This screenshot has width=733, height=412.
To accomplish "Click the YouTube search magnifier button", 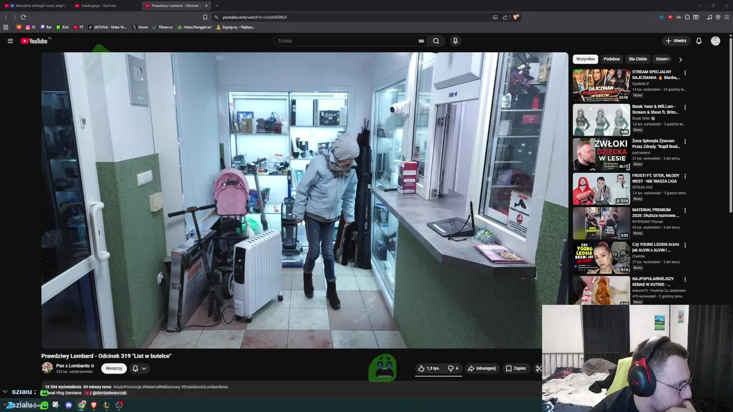I will click(436, 41).
